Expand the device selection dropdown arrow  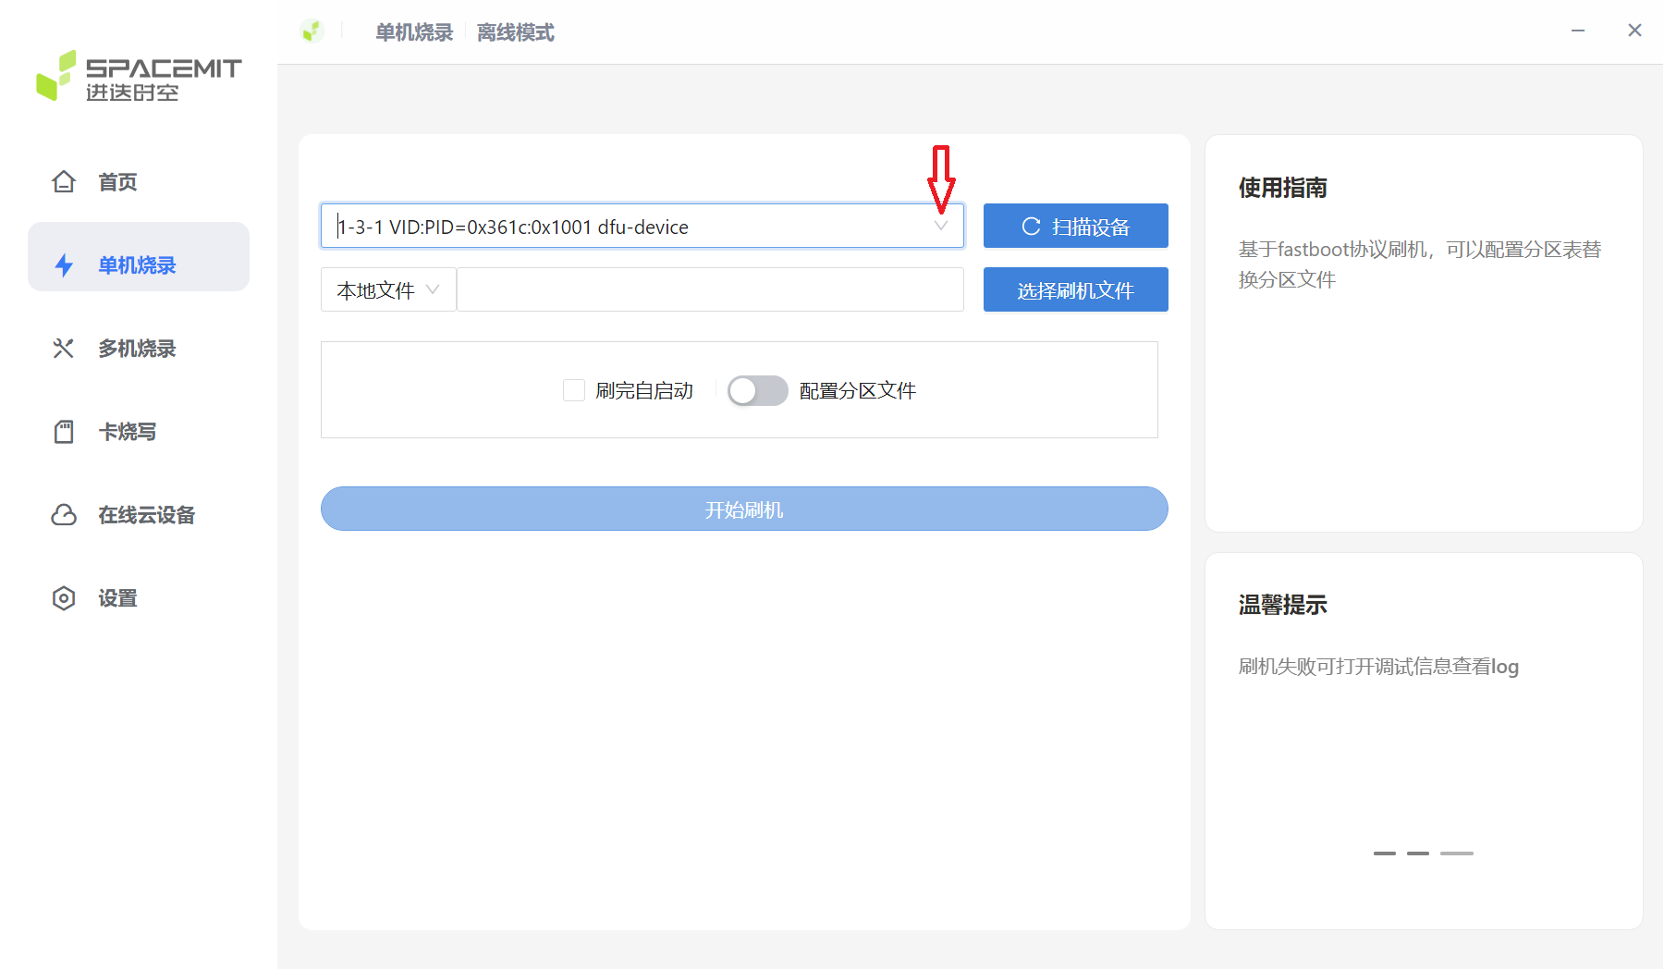point(941,227)
